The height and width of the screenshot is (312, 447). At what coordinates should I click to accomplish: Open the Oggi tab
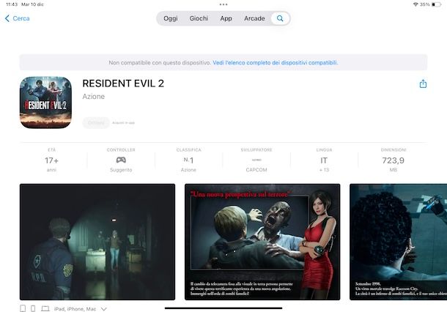(171, 18)
